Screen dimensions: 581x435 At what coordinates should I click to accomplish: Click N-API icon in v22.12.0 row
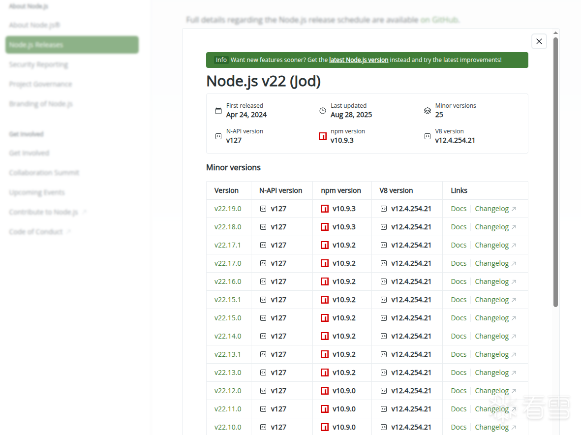pyautogui.click(x=263, y=391)
